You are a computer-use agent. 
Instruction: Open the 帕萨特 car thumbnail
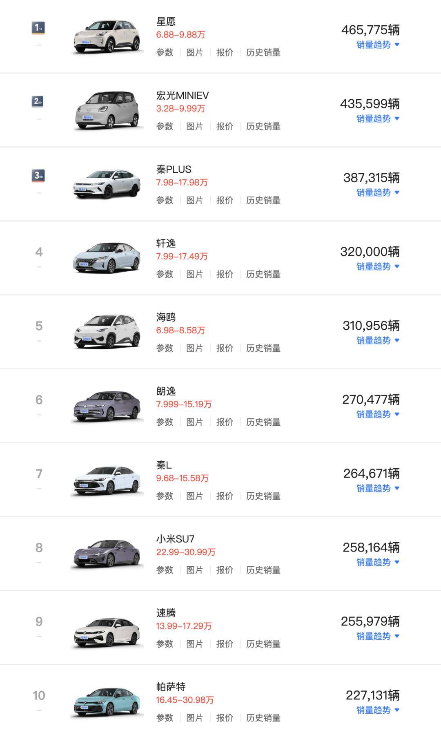107,702
